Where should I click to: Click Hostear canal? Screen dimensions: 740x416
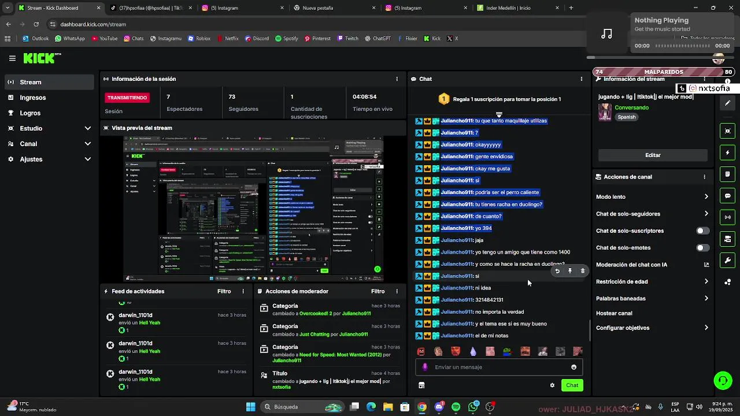point(614,314)
